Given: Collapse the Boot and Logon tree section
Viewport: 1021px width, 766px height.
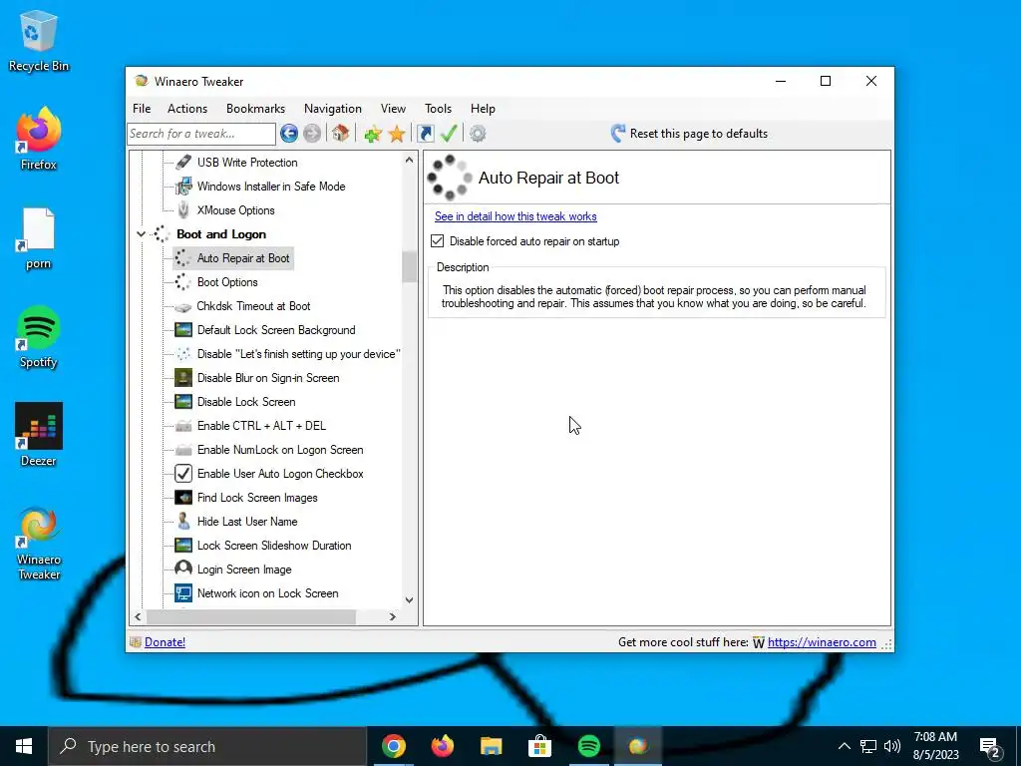Looking at the screenshot, I should coord(141,233).
